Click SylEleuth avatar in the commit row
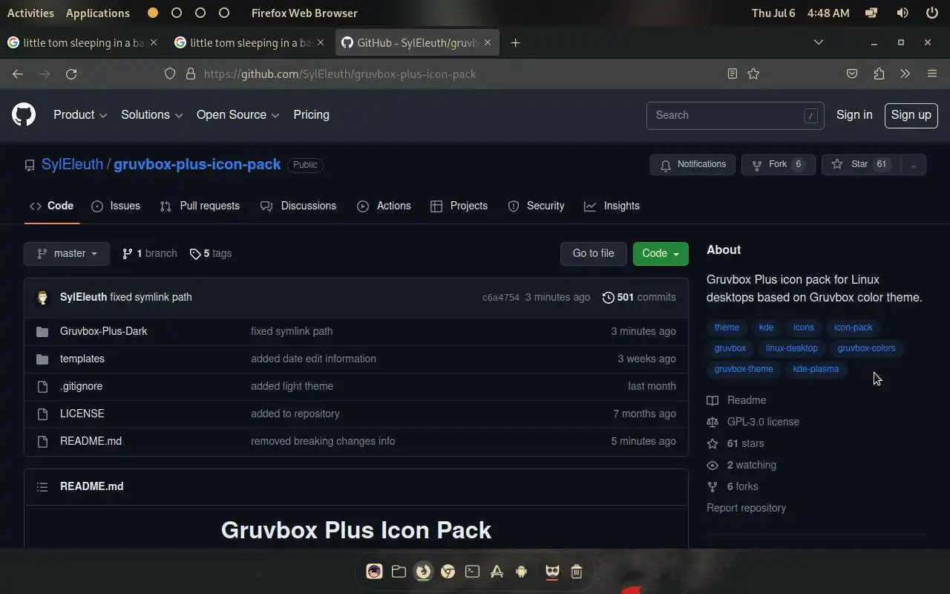 [x=42, y=297]
